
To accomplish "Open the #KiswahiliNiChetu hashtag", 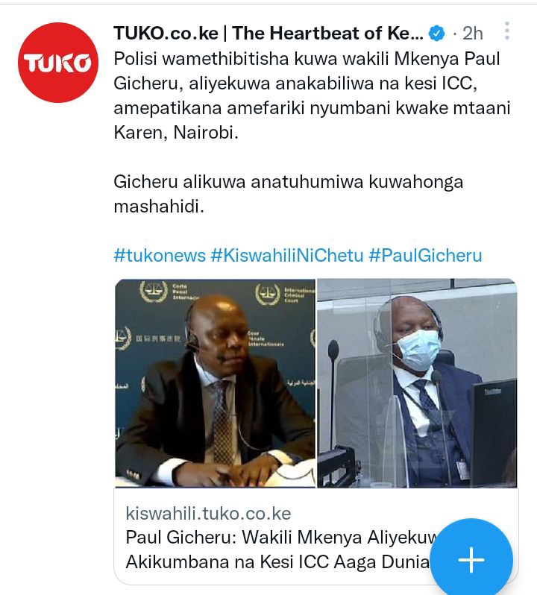I will pos(287,256).
